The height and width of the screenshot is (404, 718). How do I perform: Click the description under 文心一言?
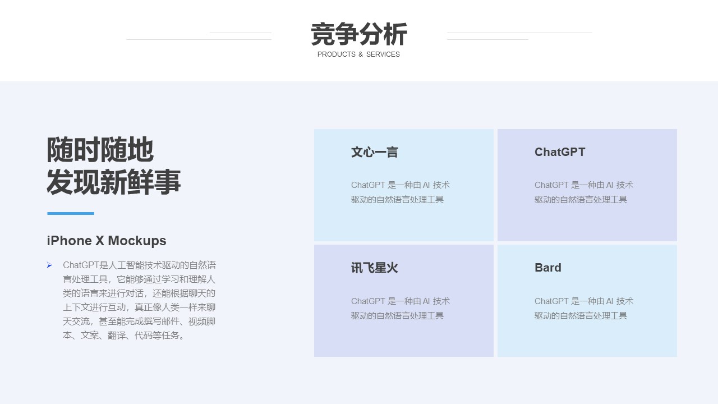401,192
